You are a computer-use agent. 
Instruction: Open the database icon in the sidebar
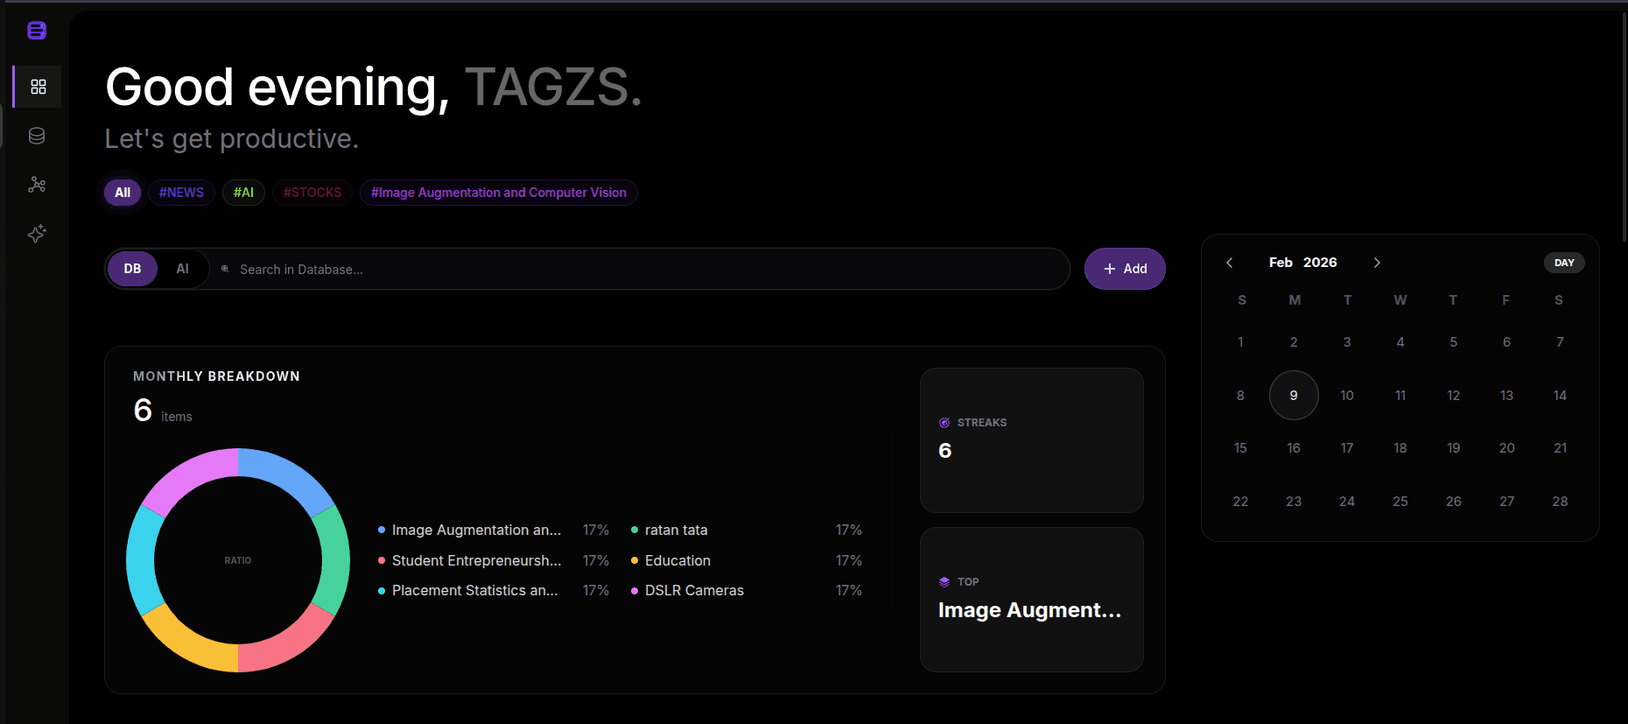point(37,136)
